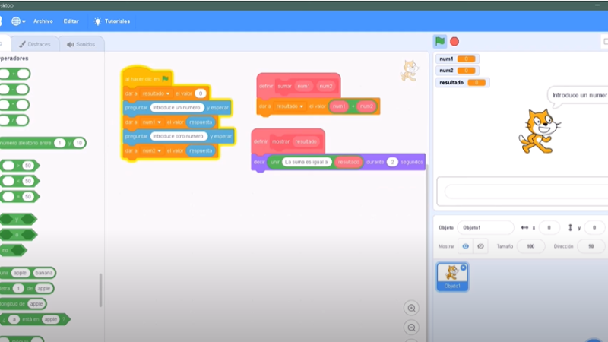The width and height of the screenshot is (608, 342).
Task: Zoom out of the code workspace
Action: [x=411, y=328]
